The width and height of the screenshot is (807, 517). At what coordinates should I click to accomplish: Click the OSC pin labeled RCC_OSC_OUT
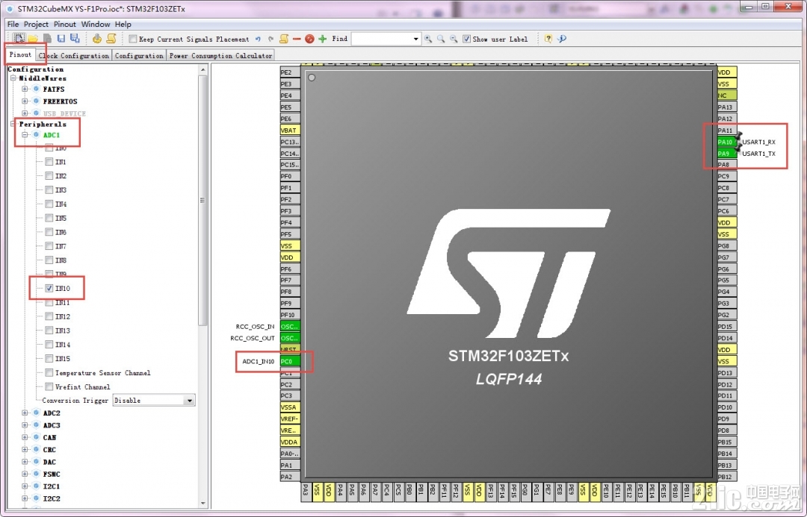[290, 338]
